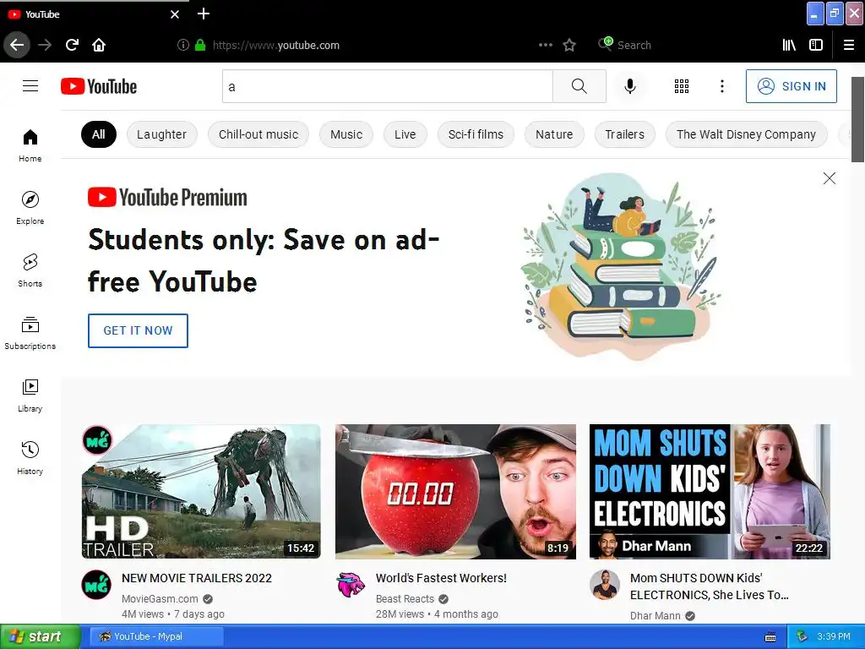Bookmark this page with the star icon
The height and width of the screenshot is (649, 865).
569,45
